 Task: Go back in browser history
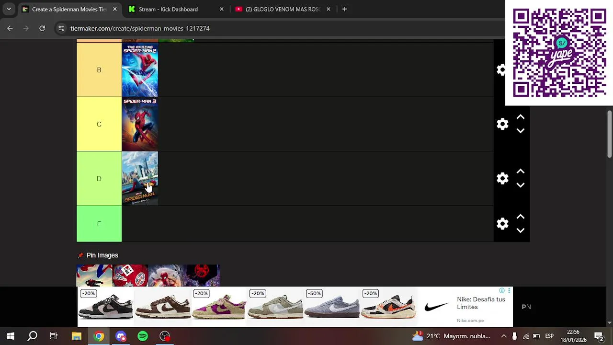[x=10, y=28]
